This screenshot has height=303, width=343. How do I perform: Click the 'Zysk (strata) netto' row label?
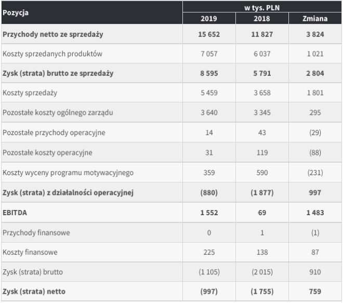coord(34,292)
